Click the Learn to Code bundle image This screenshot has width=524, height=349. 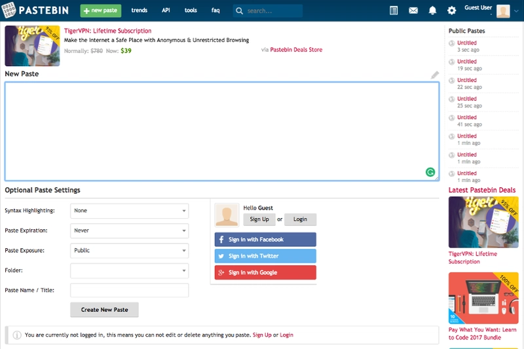(483, 298)
